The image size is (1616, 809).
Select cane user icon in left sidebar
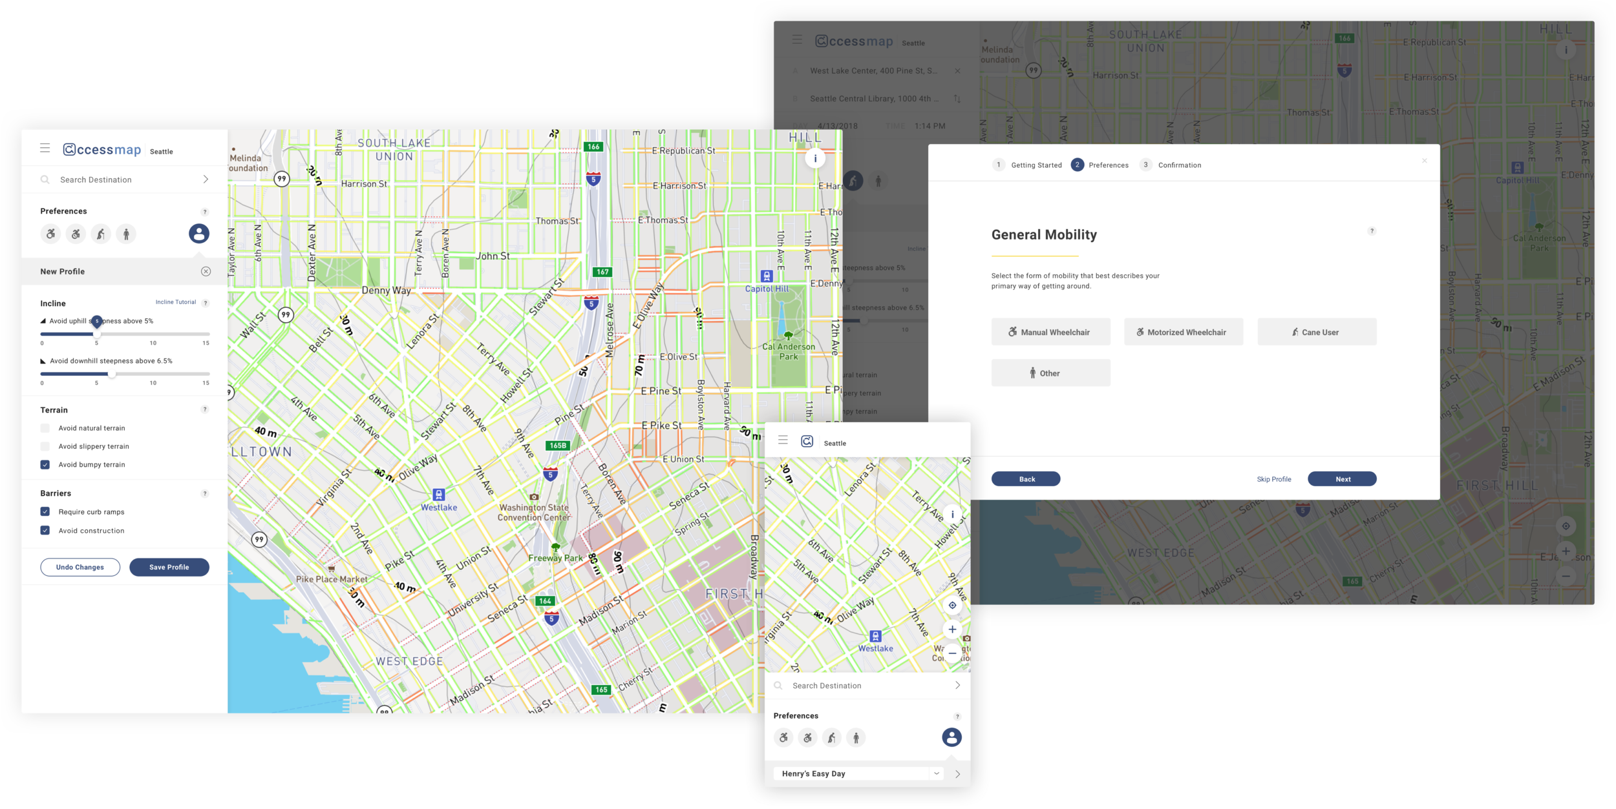tap(101, 234)
